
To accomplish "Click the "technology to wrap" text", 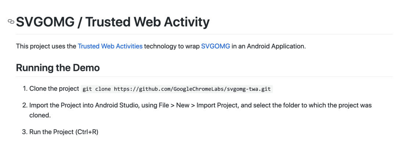I will (x=172, y=46).
